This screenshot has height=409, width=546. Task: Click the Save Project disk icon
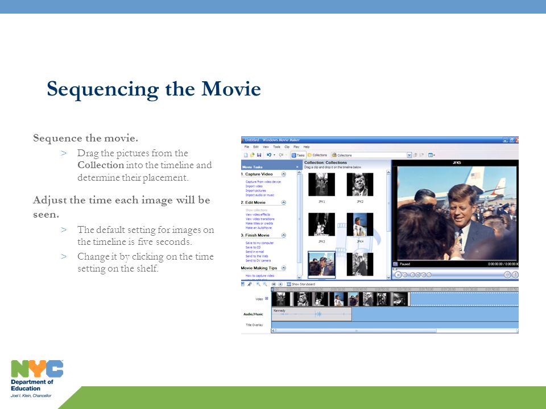259,155
